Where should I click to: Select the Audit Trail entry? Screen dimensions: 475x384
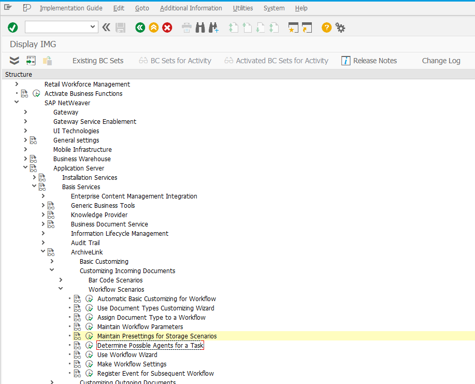point(85,243)
